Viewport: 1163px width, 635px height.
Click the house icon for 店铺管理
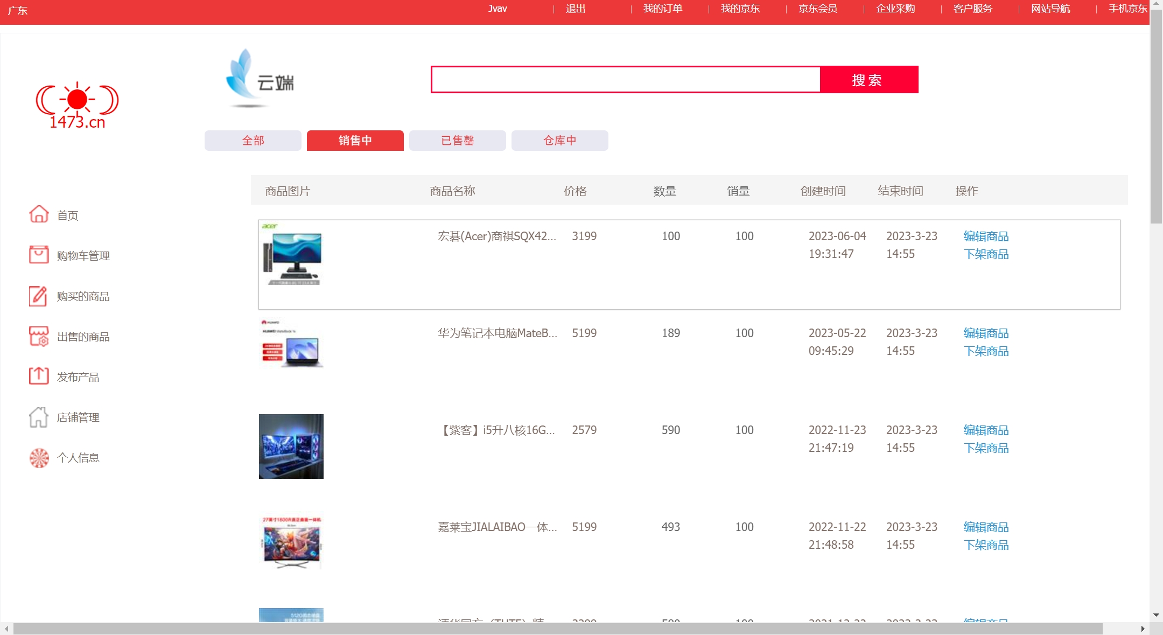tap(39, 417)
